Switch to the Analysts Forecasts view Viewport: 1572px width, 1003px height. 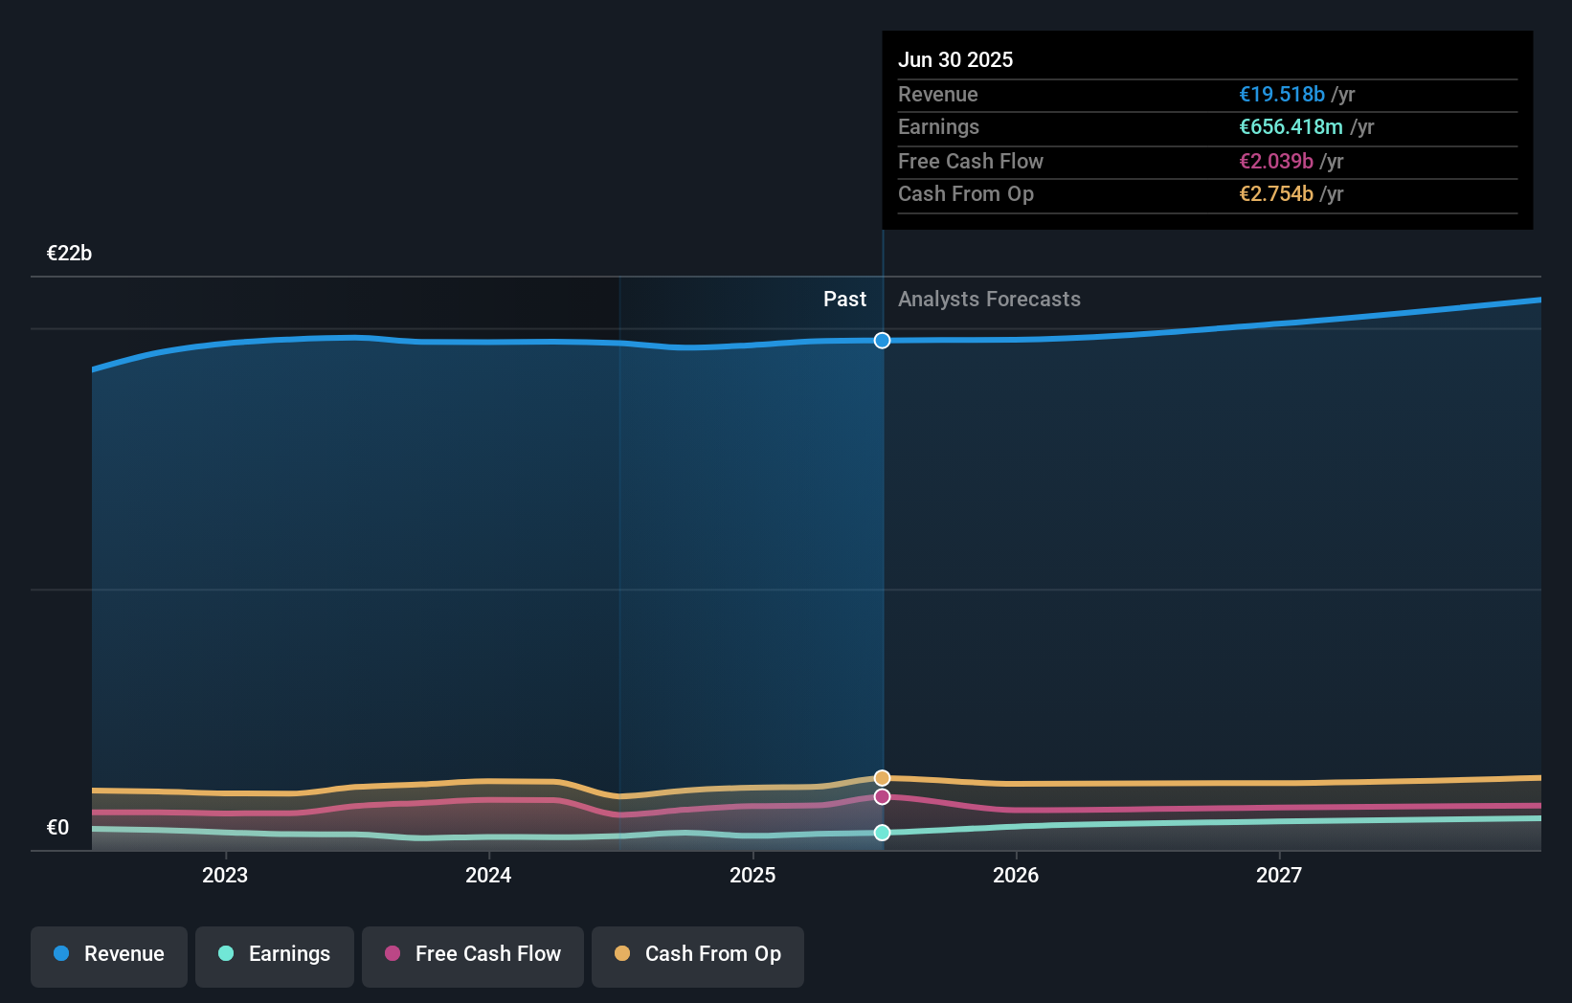989,300
